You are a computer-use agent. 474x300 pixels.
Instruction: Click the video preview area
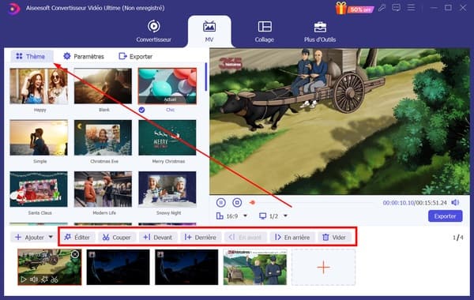[x=340, y=122]
